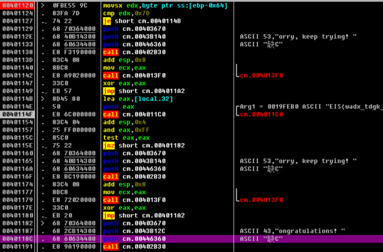Select push cm.00446360 at address 0040116A
This screenshot has width=383, height=252.
[134, 169]
